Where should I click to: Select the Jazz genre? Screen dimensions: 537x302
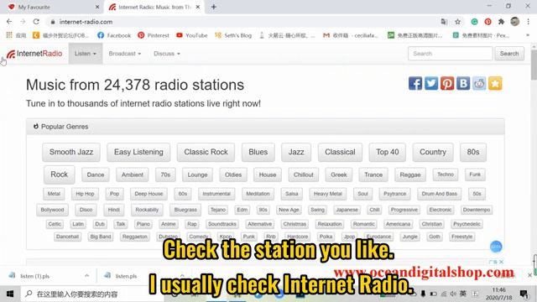point(296,152)
